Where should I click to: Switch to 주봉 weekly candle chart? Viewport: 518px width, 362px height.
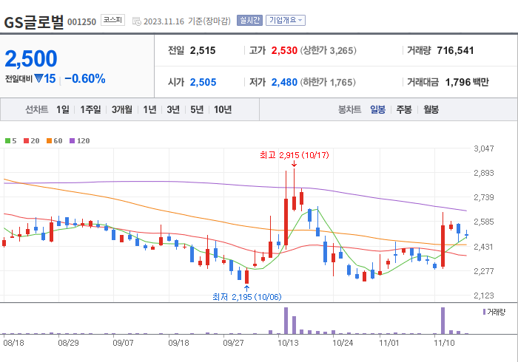404,109
